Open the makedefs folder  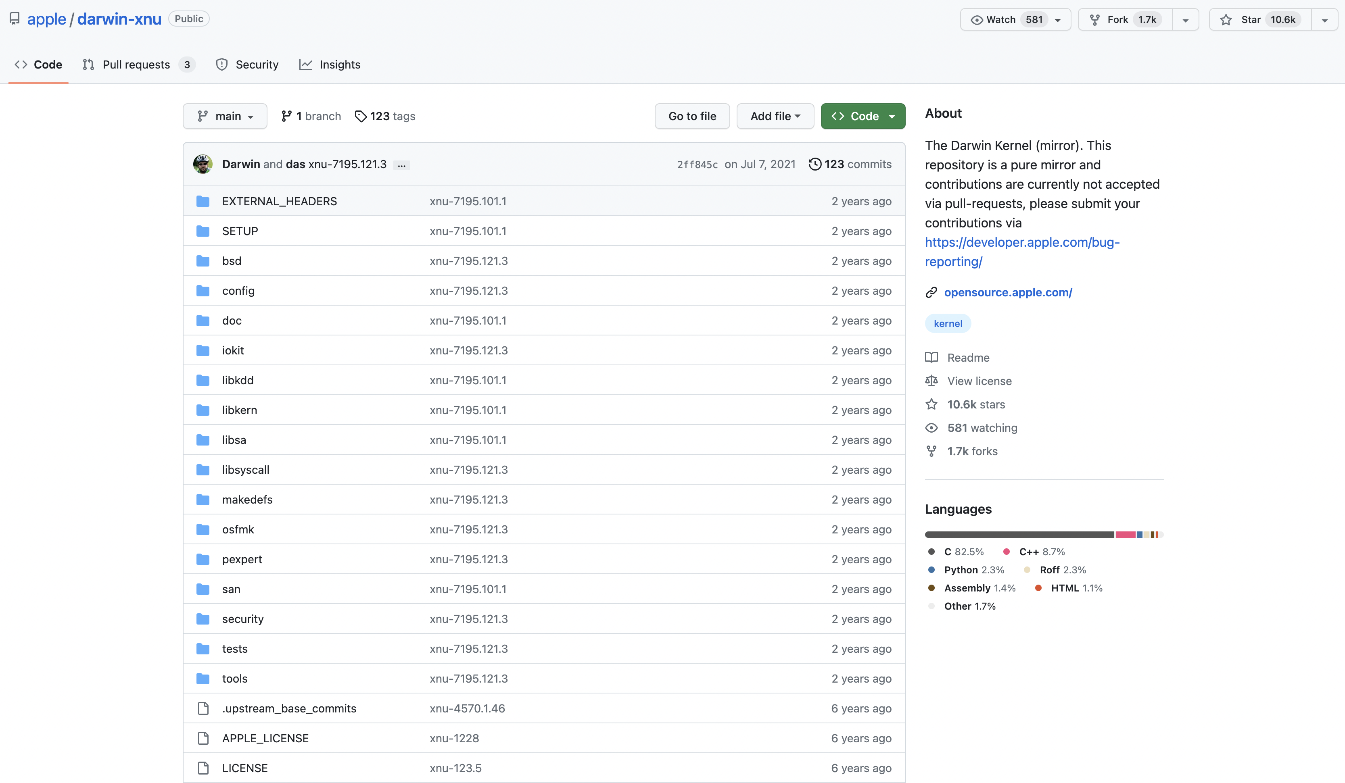pos(247,500)
